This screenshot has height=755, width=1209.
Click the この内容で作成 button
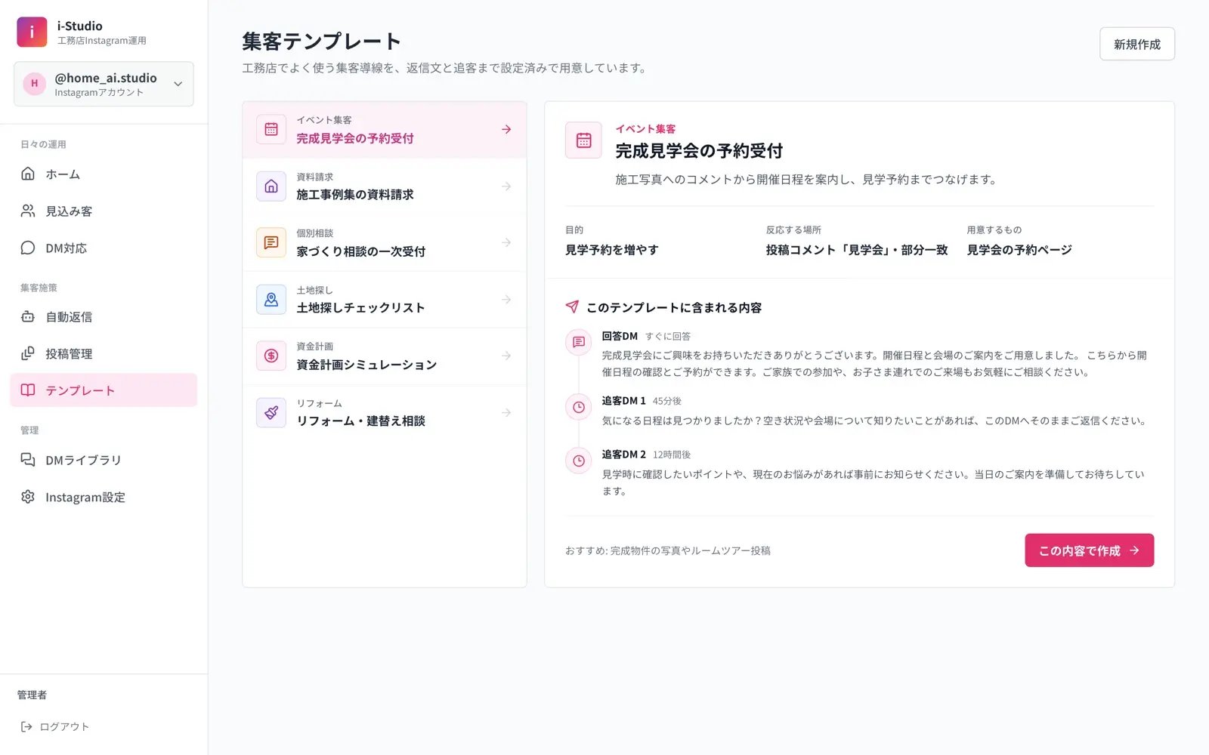click(1089, 550)
